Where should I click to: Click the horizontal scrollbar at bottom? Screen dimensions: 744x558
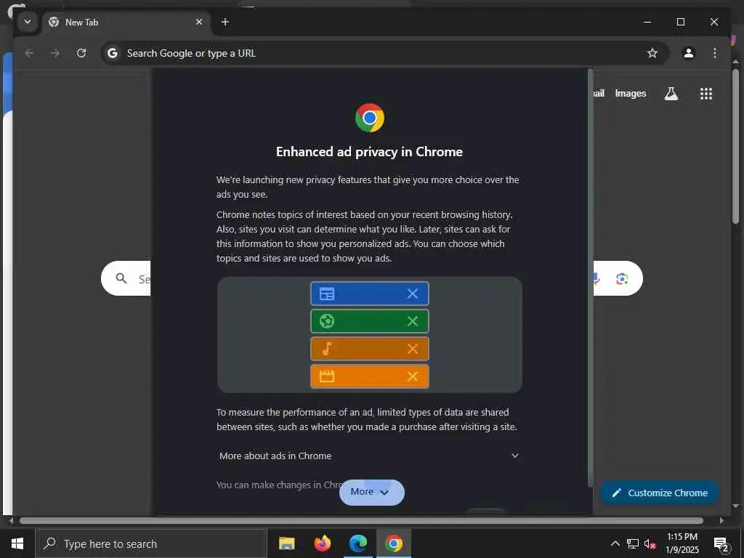(362, 520)
